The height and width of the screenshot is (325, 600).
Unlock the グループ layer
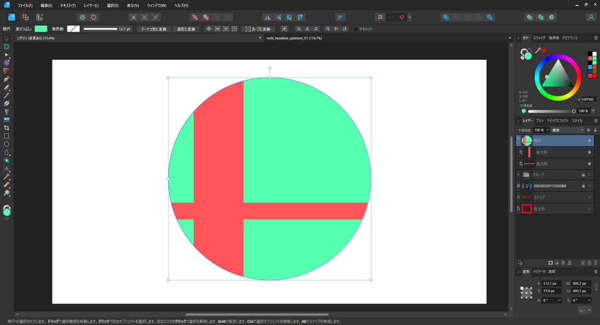[583, 175]
